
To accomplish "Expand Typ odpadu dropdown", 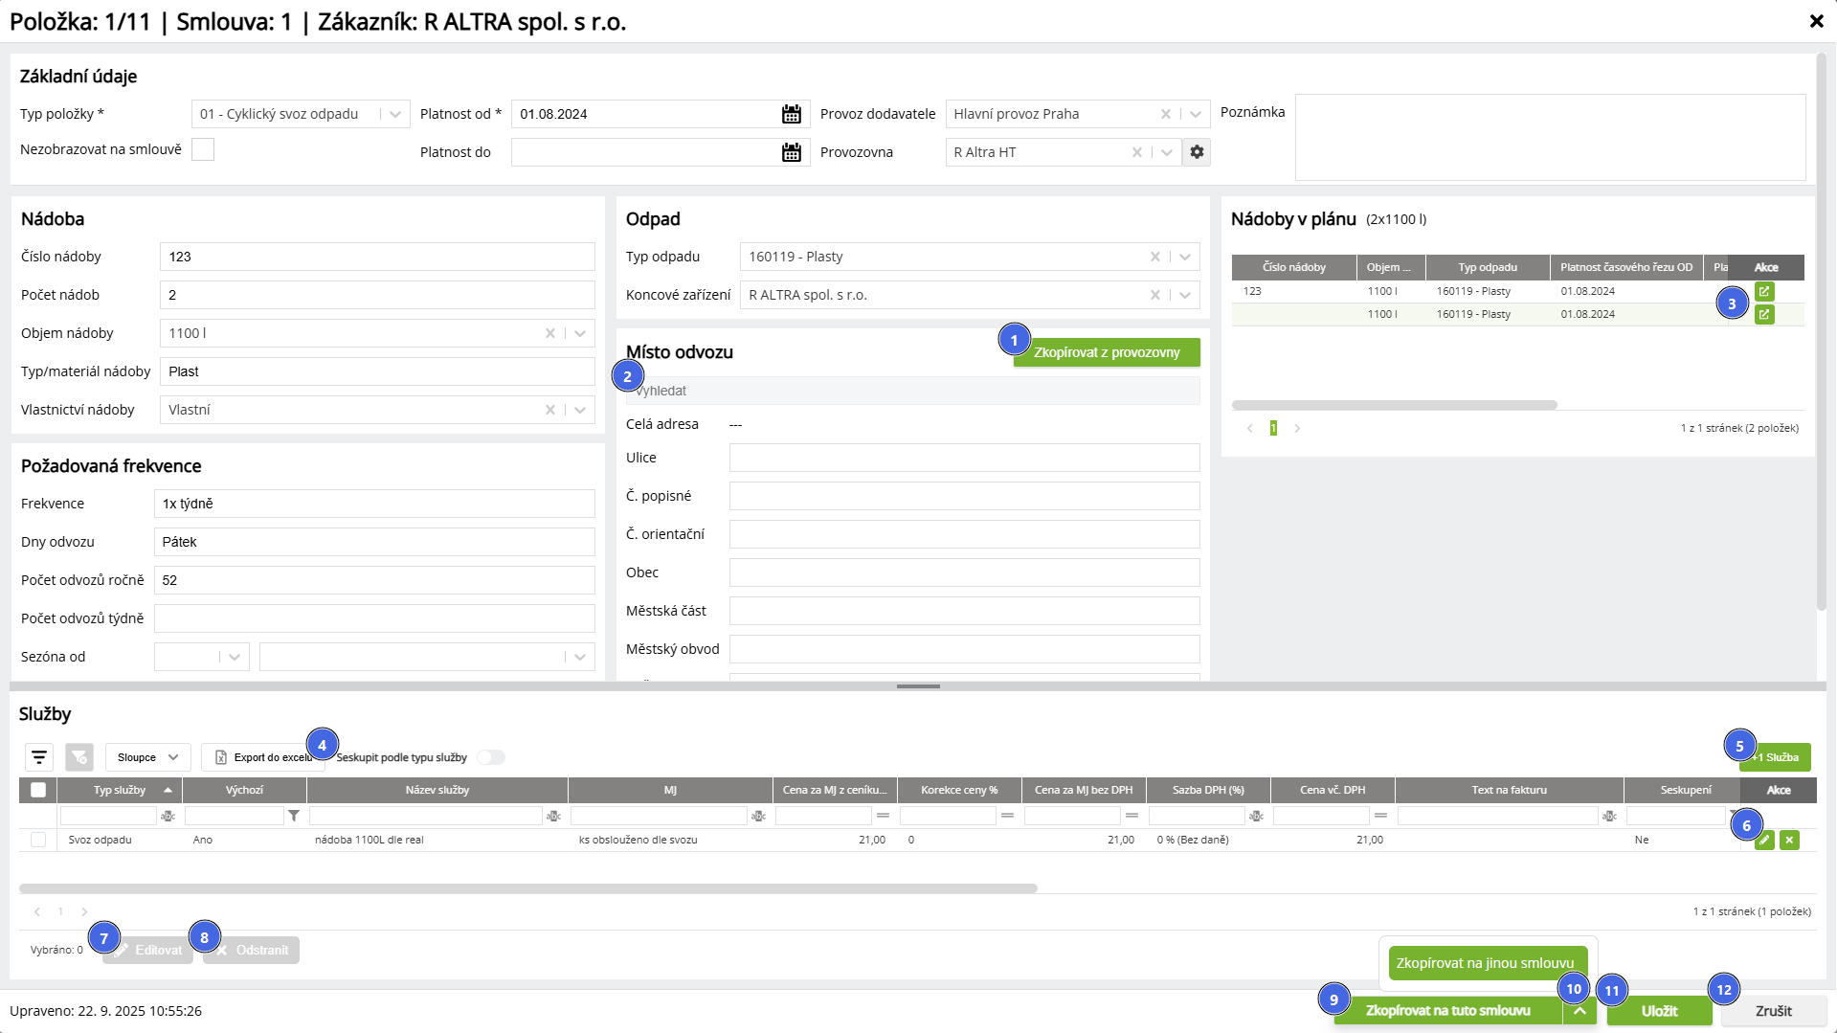I will pos(1184,257).
